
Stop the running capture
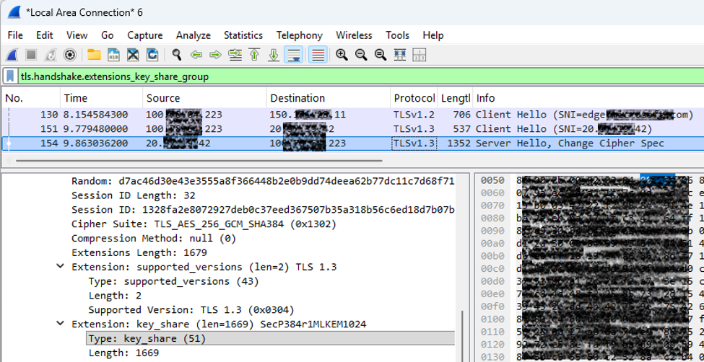click(31, 55)
